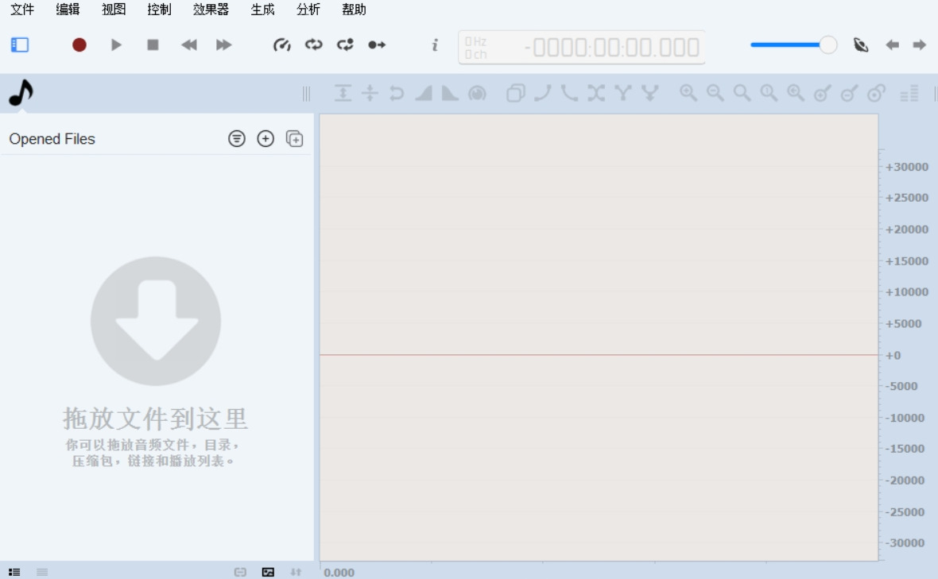This screenshot has height=579, width=938.
Task: Click the crossfade X-shaped icon
Action: (596, 93)
